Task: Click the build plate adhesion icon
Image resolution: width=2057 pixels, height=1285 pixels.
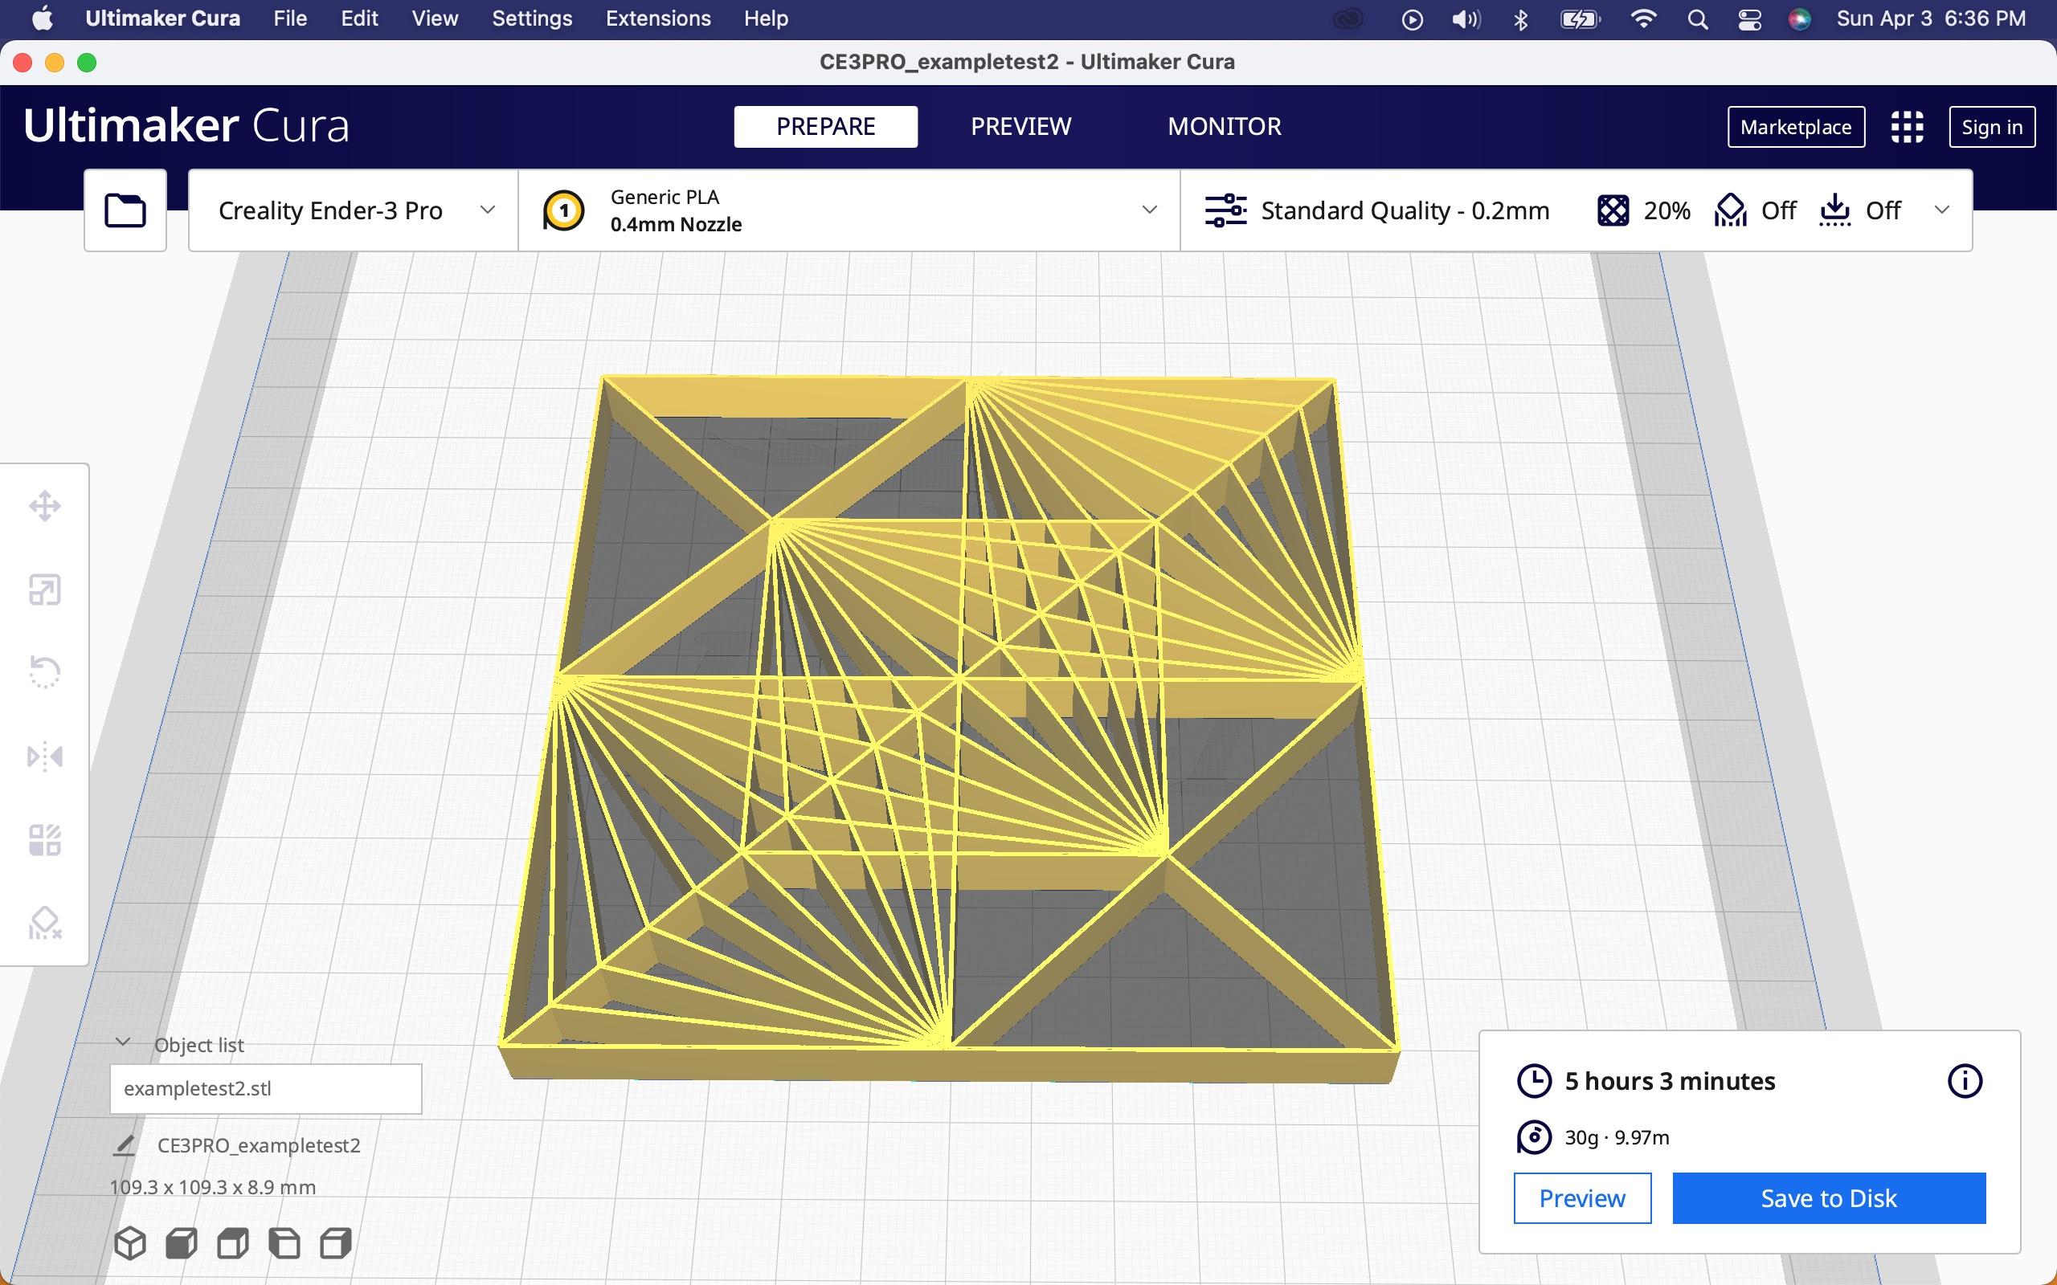Action: 1835,210
